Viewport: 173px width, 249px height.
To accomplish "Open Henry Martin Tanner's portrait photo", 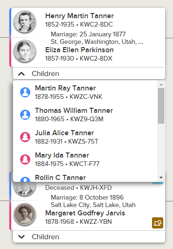I will 25,22.
